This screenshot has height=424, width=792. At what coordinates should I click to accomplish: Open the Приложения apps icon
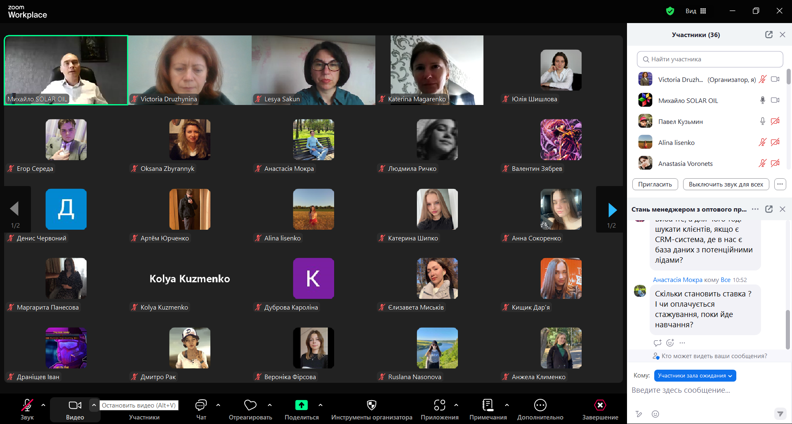pos(440,405)
